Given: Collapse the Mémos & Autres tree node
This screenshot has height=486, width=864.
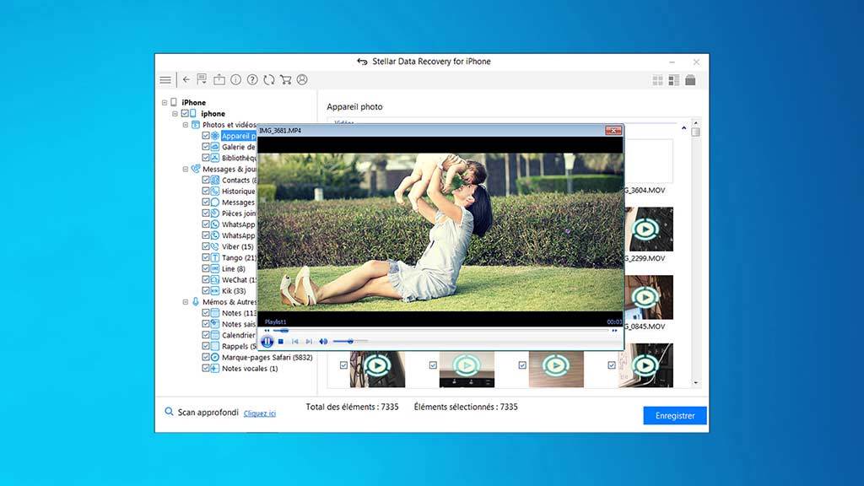Looking at the screenshot, I should point(186,301).
